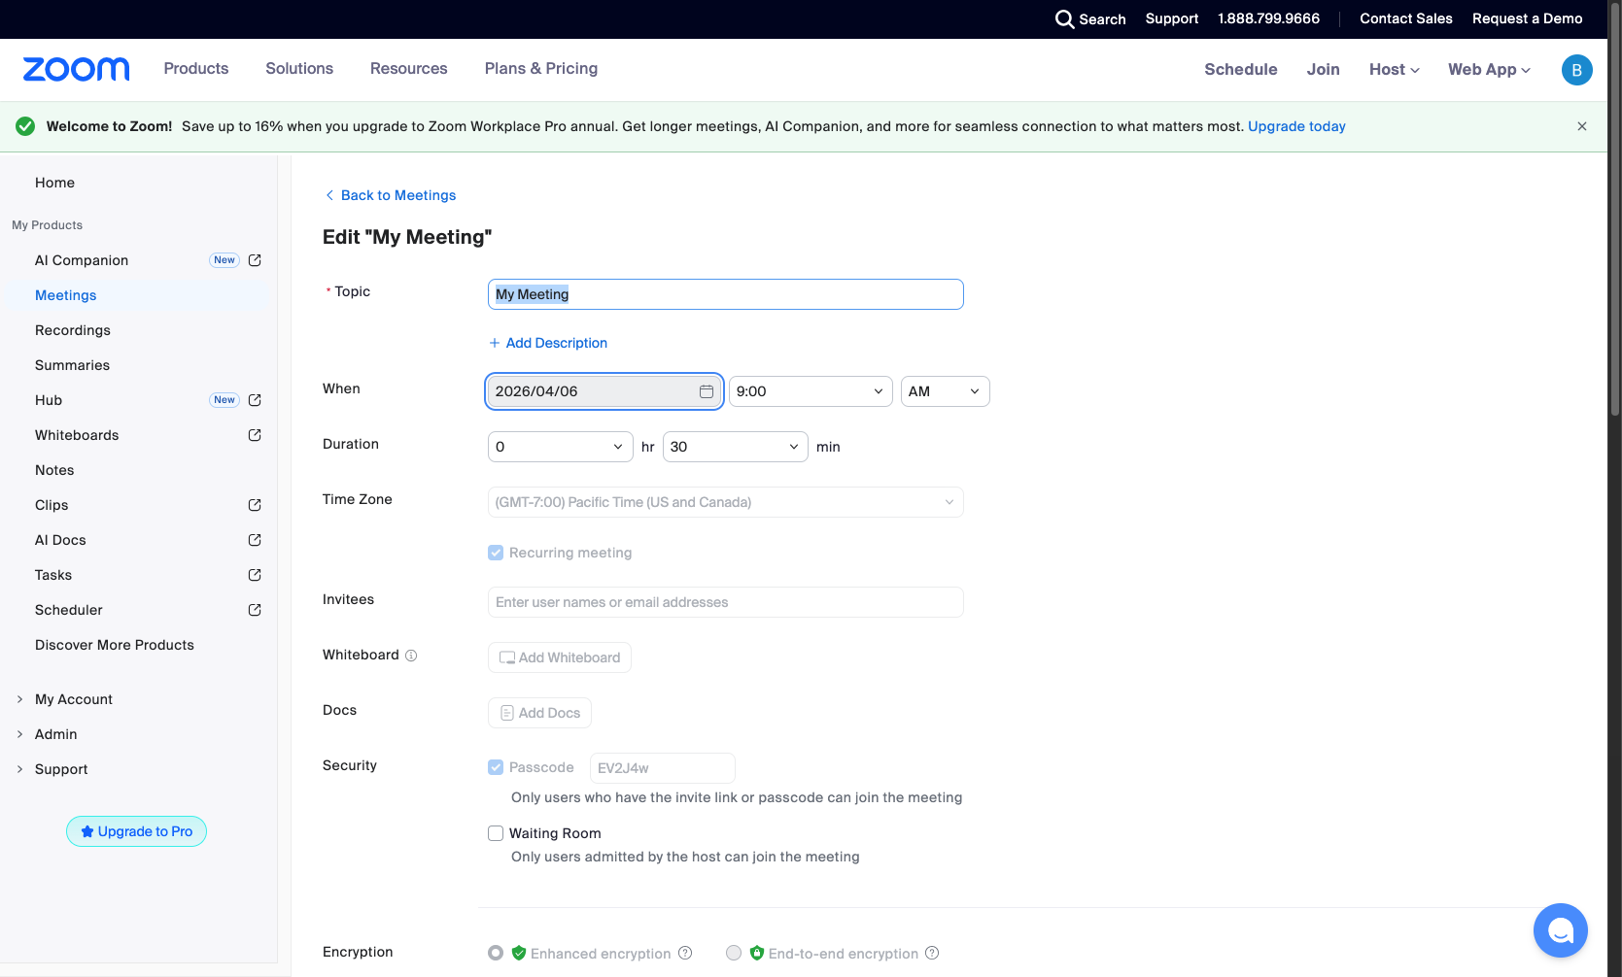Click Discover More Products
This screenshot has height=977, width=1622.
[115, 645]
